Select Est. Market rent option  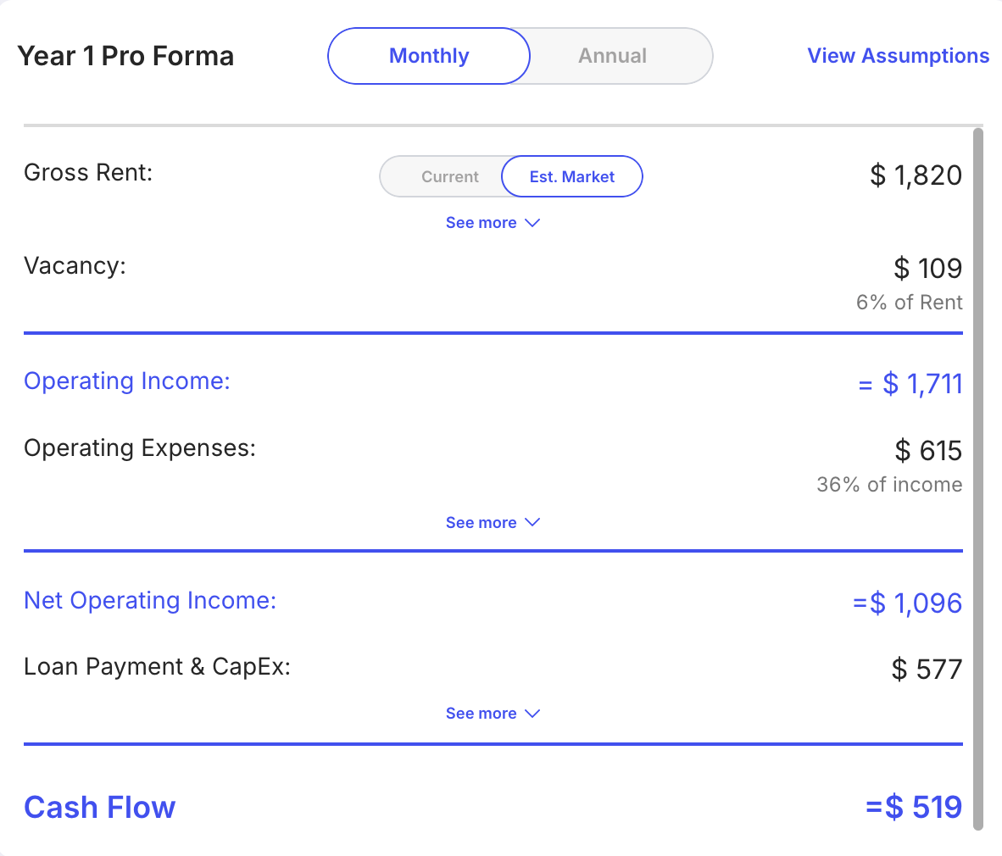(x=572, y=177)
